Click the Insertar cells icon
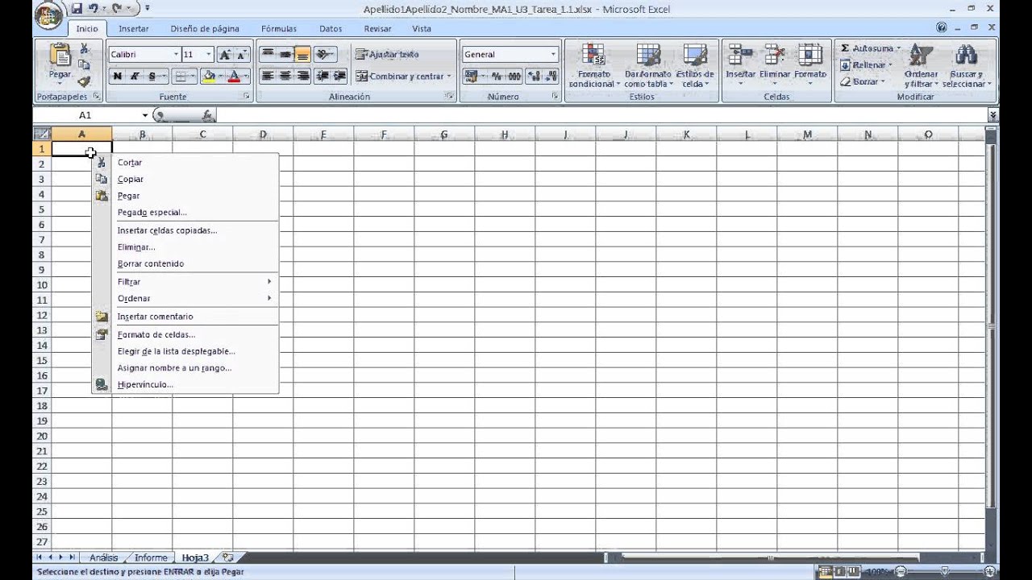The width and height of the screenshot is (1032, 580). point(740,55)
